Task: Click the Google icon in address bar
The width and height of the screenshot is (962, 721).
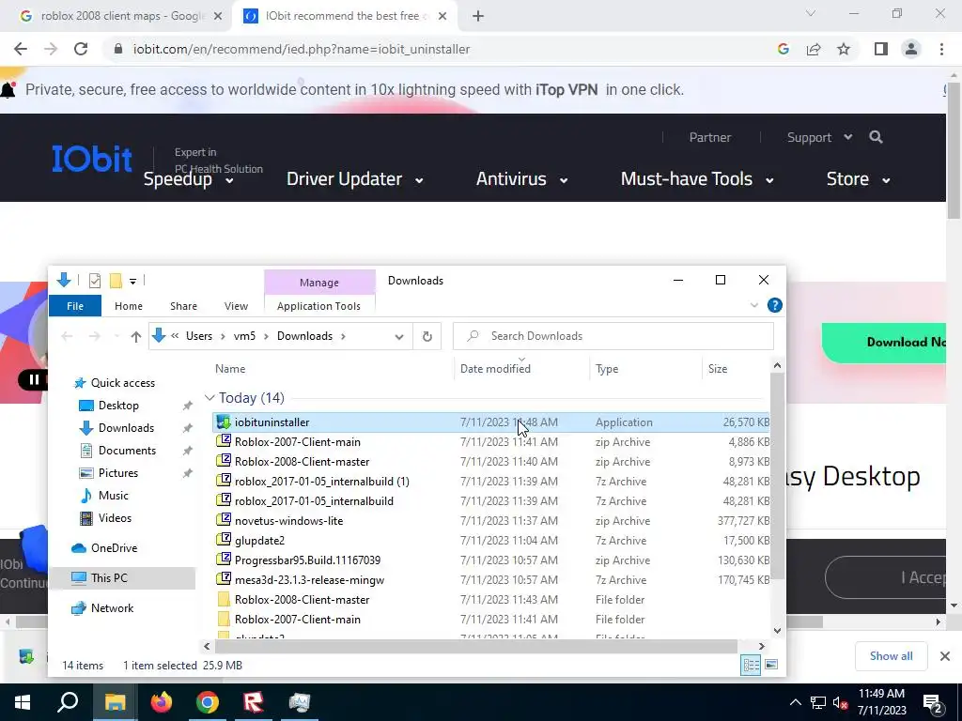Action: (x=783, y=49)
